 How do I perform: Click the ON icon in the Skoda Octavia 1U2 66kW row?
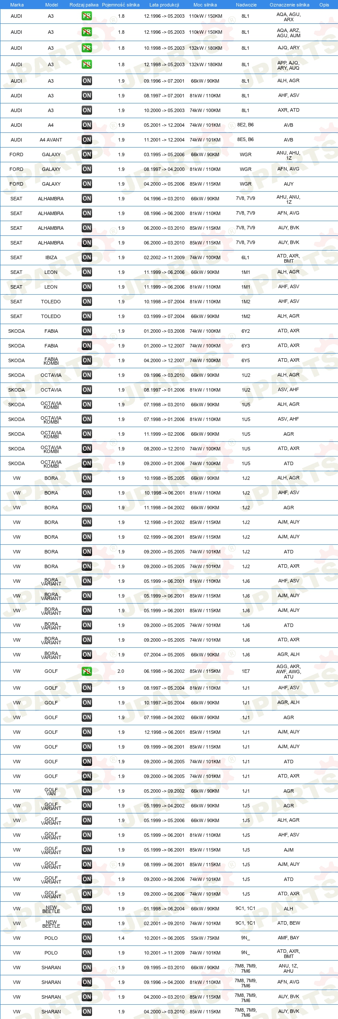click(86, 375)
